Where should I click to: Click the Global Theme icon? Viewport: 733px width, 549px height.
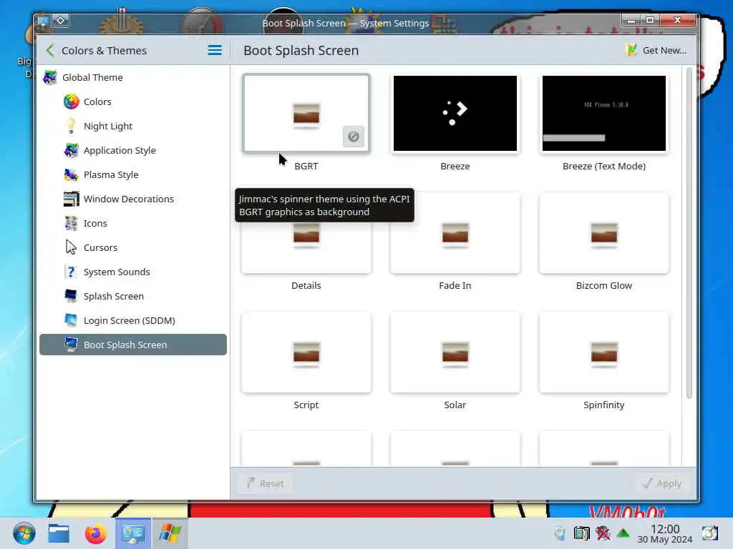[x=50, y=77]
